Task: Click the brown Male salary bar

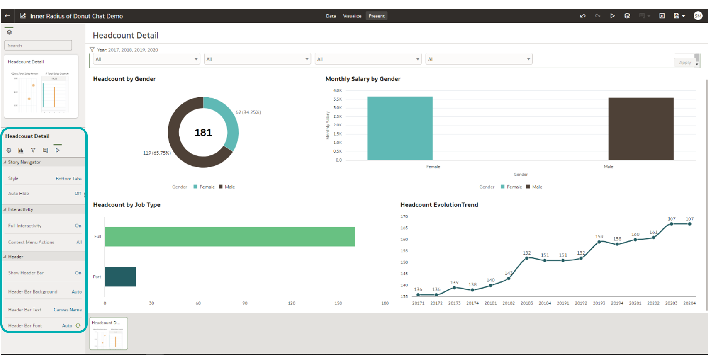Action: click(641, 129)
